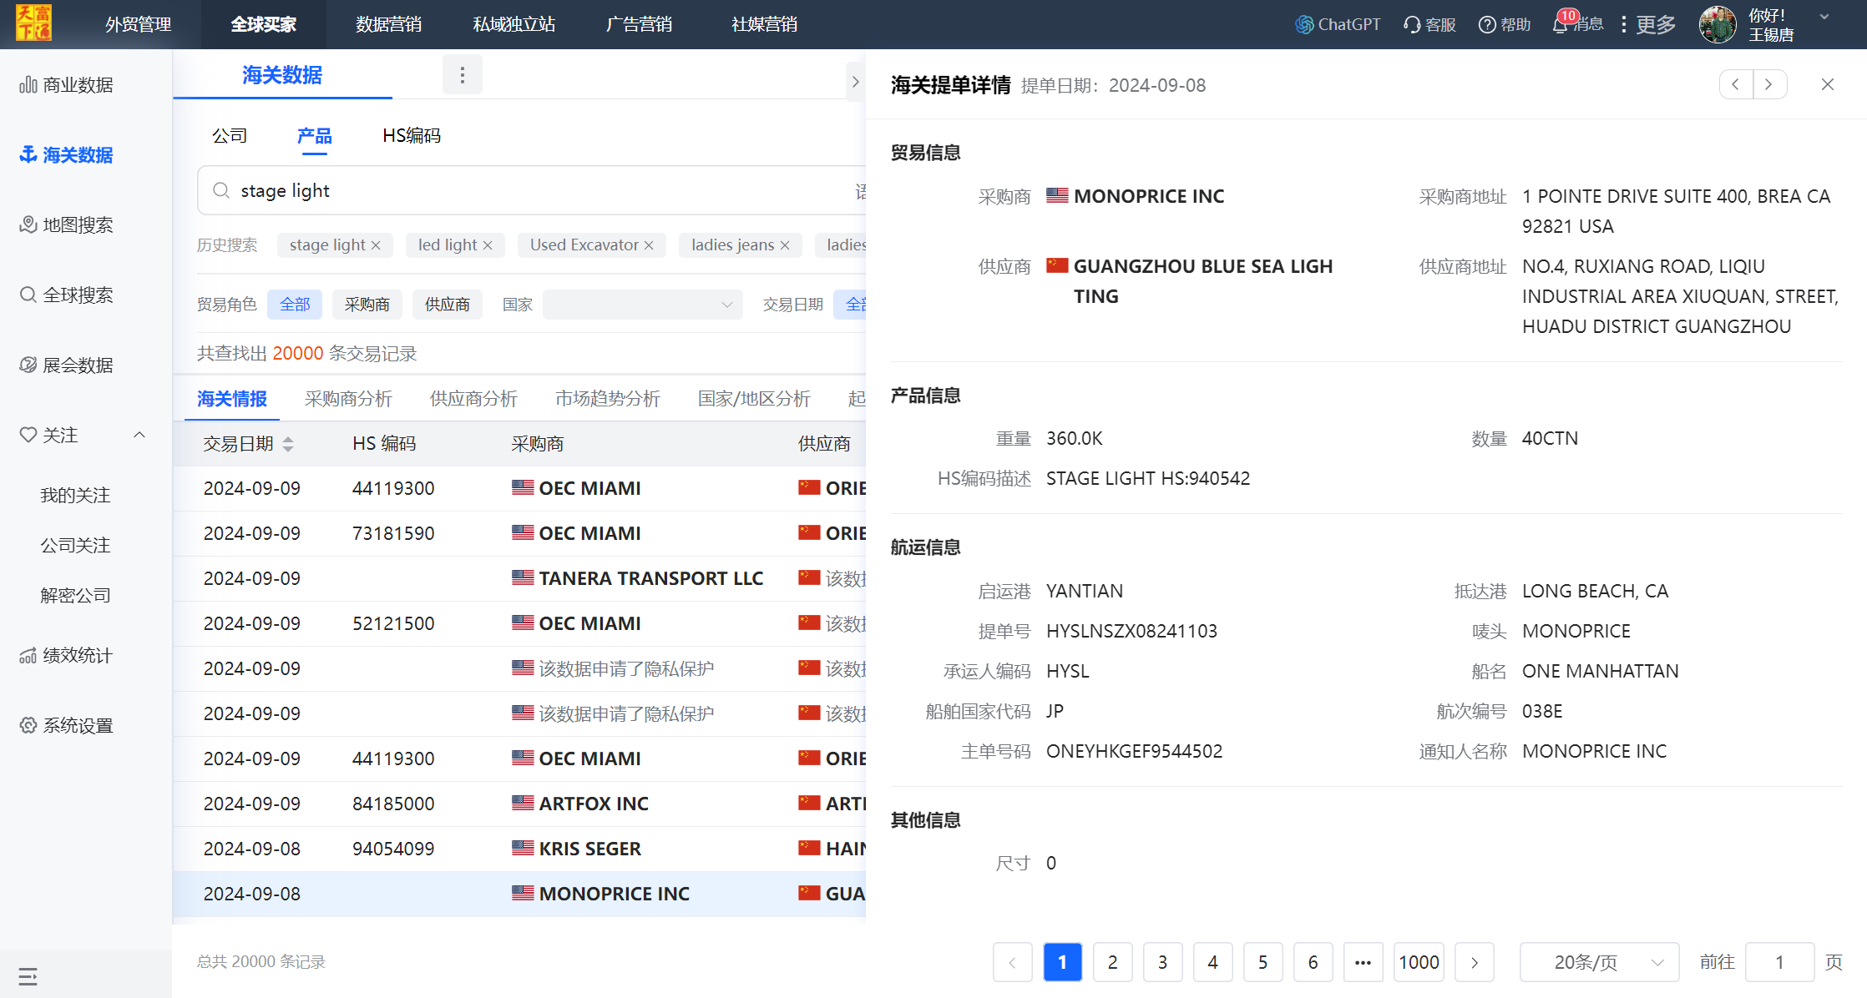
Task: Click the panel expand arrow beside tabs
Action: (x=855, y=82)
